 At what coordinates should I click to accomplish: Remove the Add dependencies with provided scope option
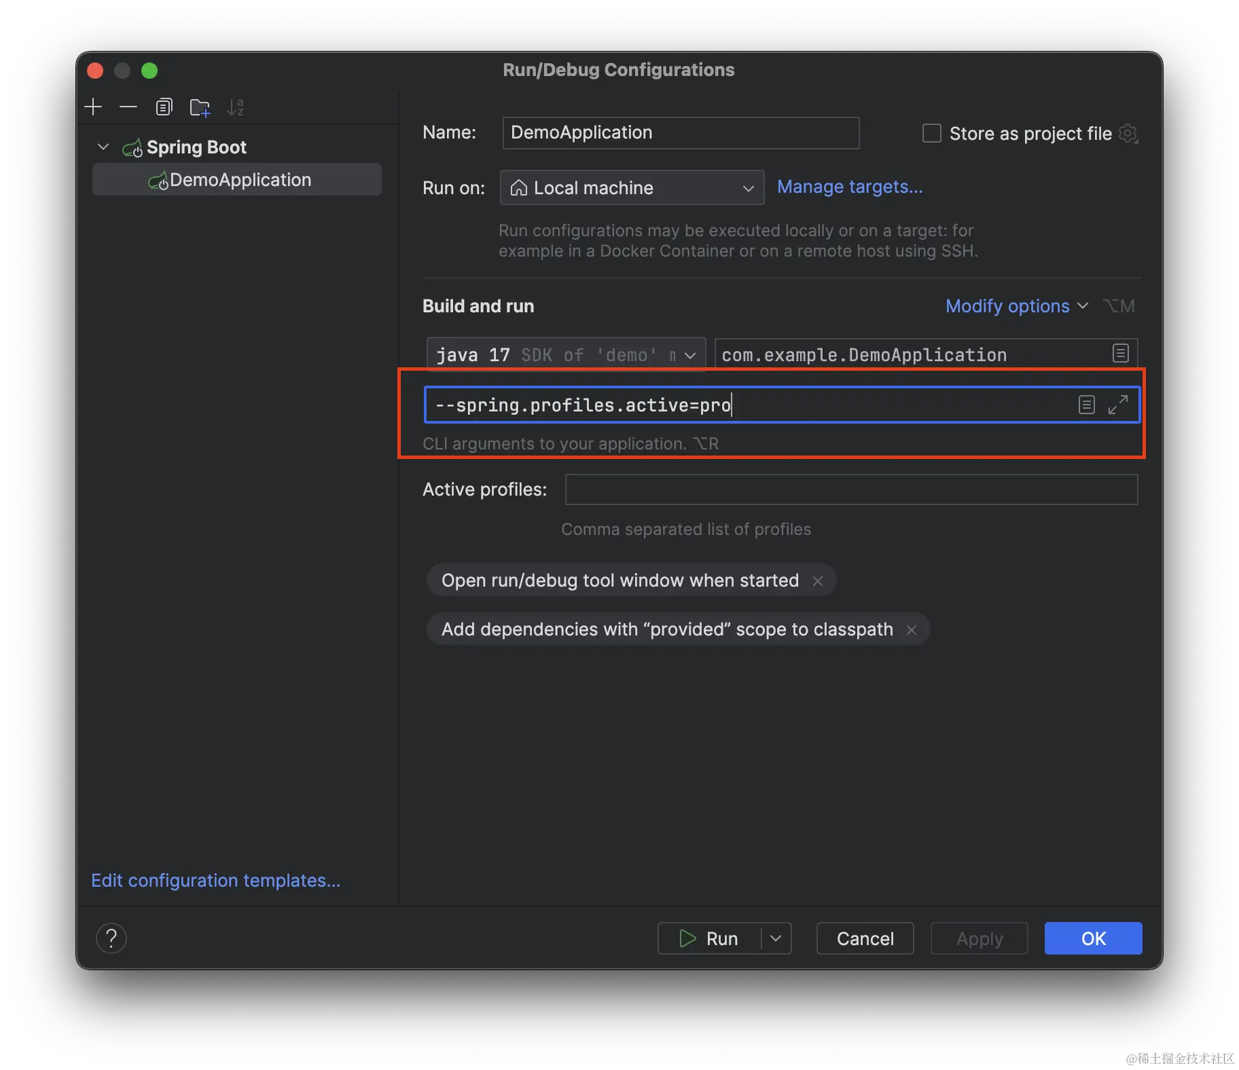pyautogui.click(x=912, y=630)
